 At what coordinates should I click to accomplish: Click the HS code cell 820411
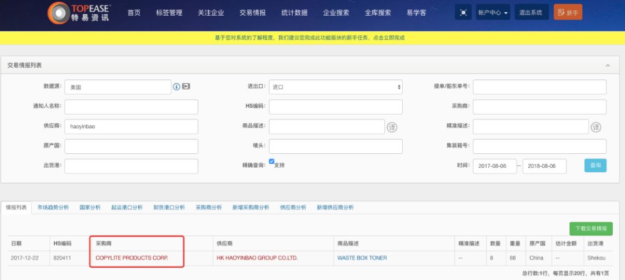tap(62, 257)
